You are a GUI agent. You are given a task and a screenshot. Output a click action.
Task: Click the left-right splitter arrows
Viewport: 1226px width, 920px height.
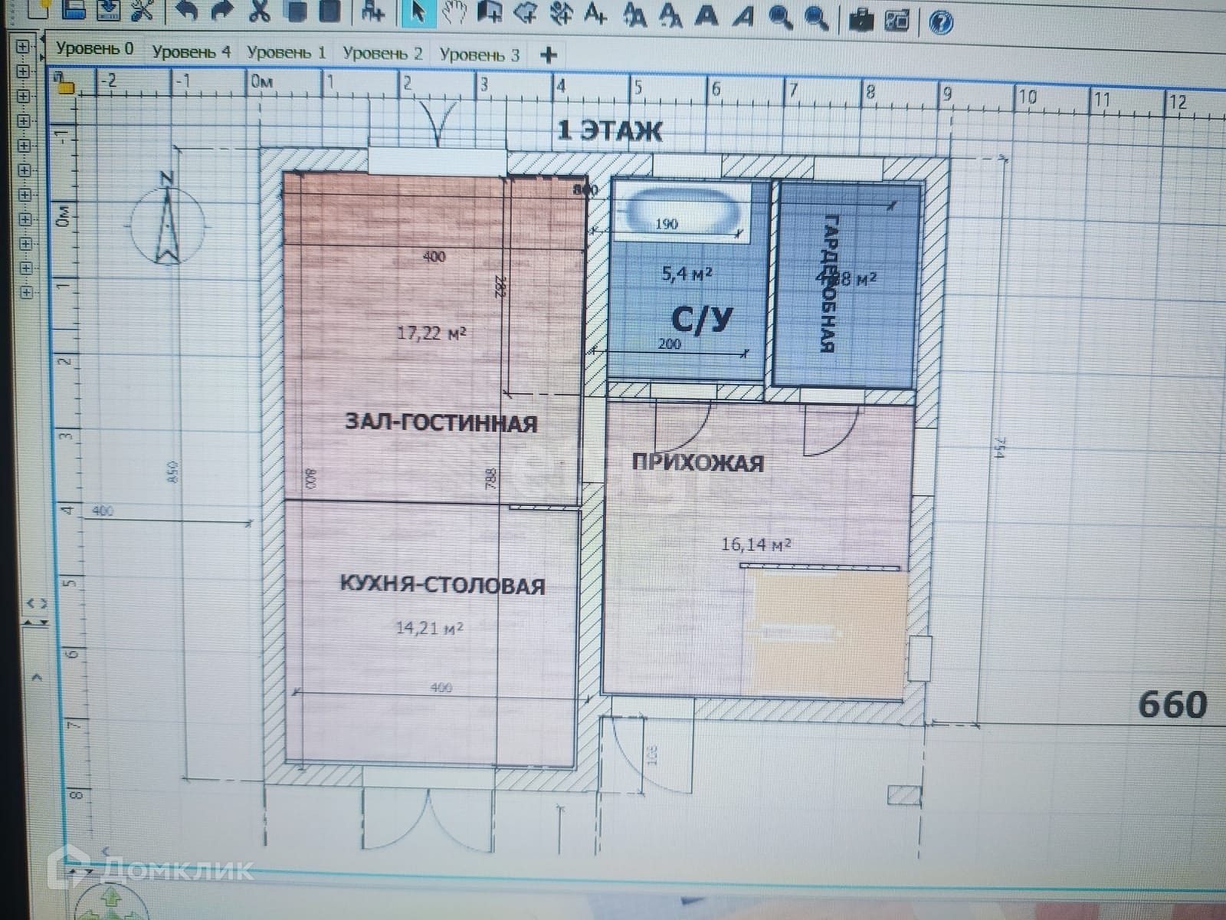point(37,604)
